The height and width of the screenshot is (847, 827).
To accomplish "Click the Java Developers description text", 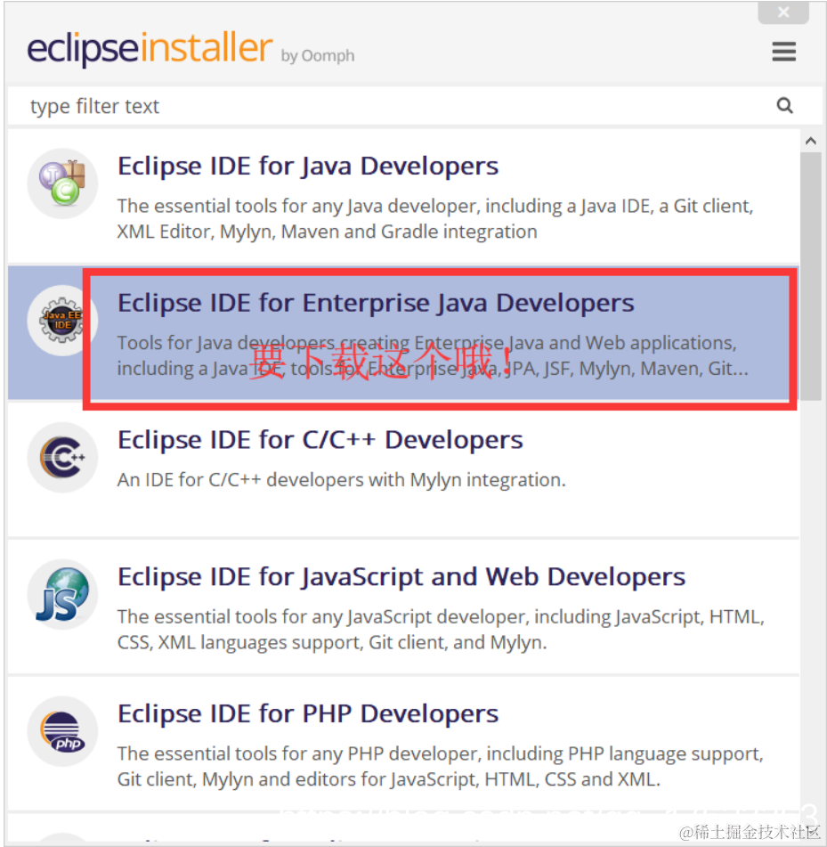I will (435, 219).
